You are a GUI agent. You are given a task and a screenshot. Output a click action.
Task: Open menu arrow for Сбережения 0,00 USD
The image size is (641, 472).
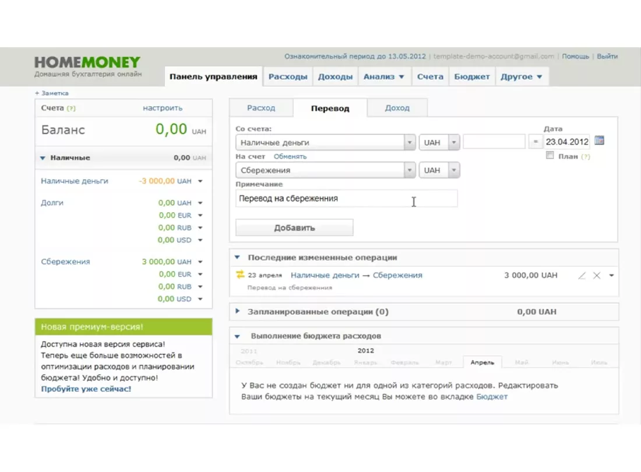200,299
